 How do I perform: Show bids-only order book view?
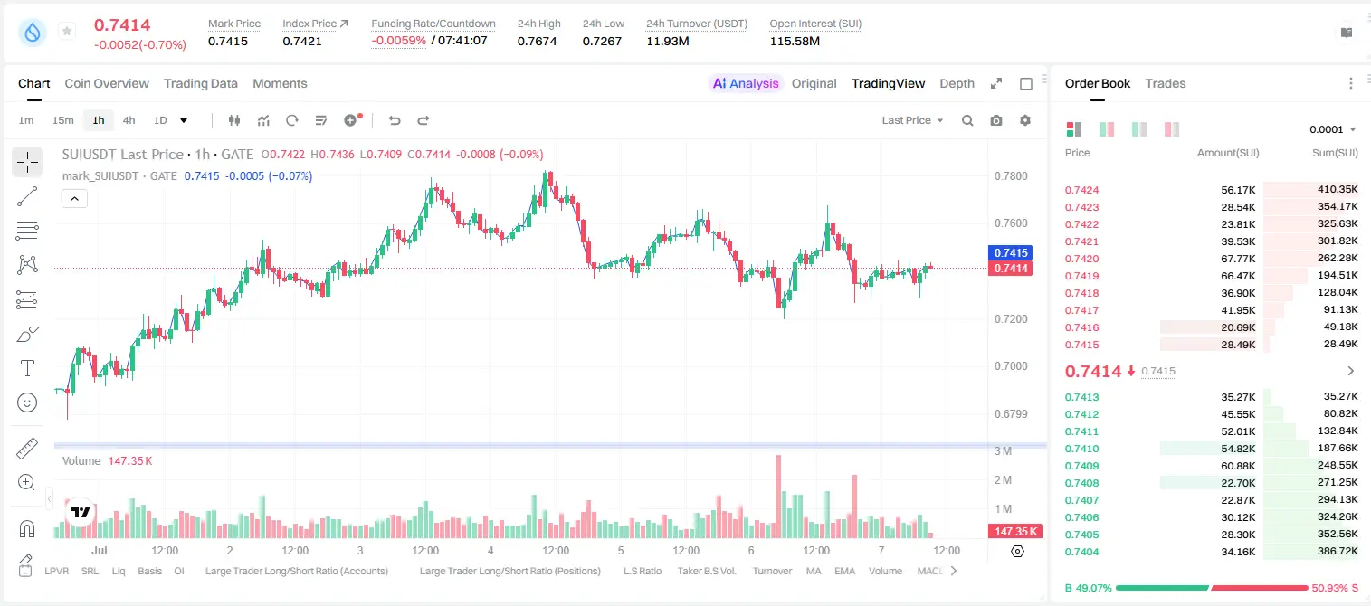point(1139,129)
